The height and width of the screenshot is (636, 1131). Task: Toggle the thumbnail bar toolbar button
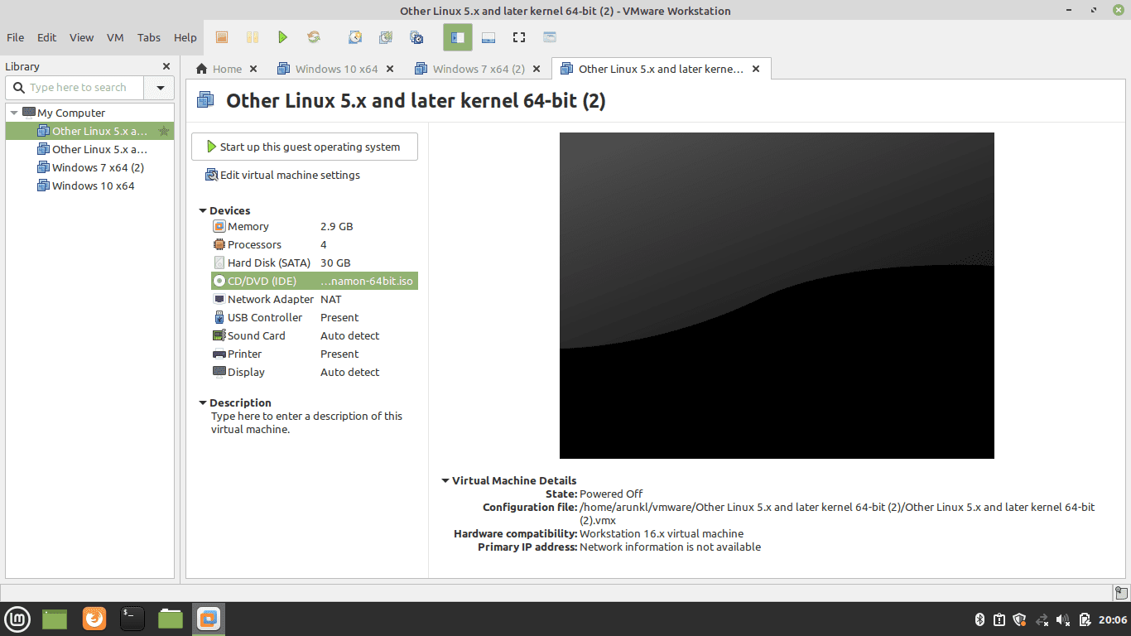click(x=488, y=37)
